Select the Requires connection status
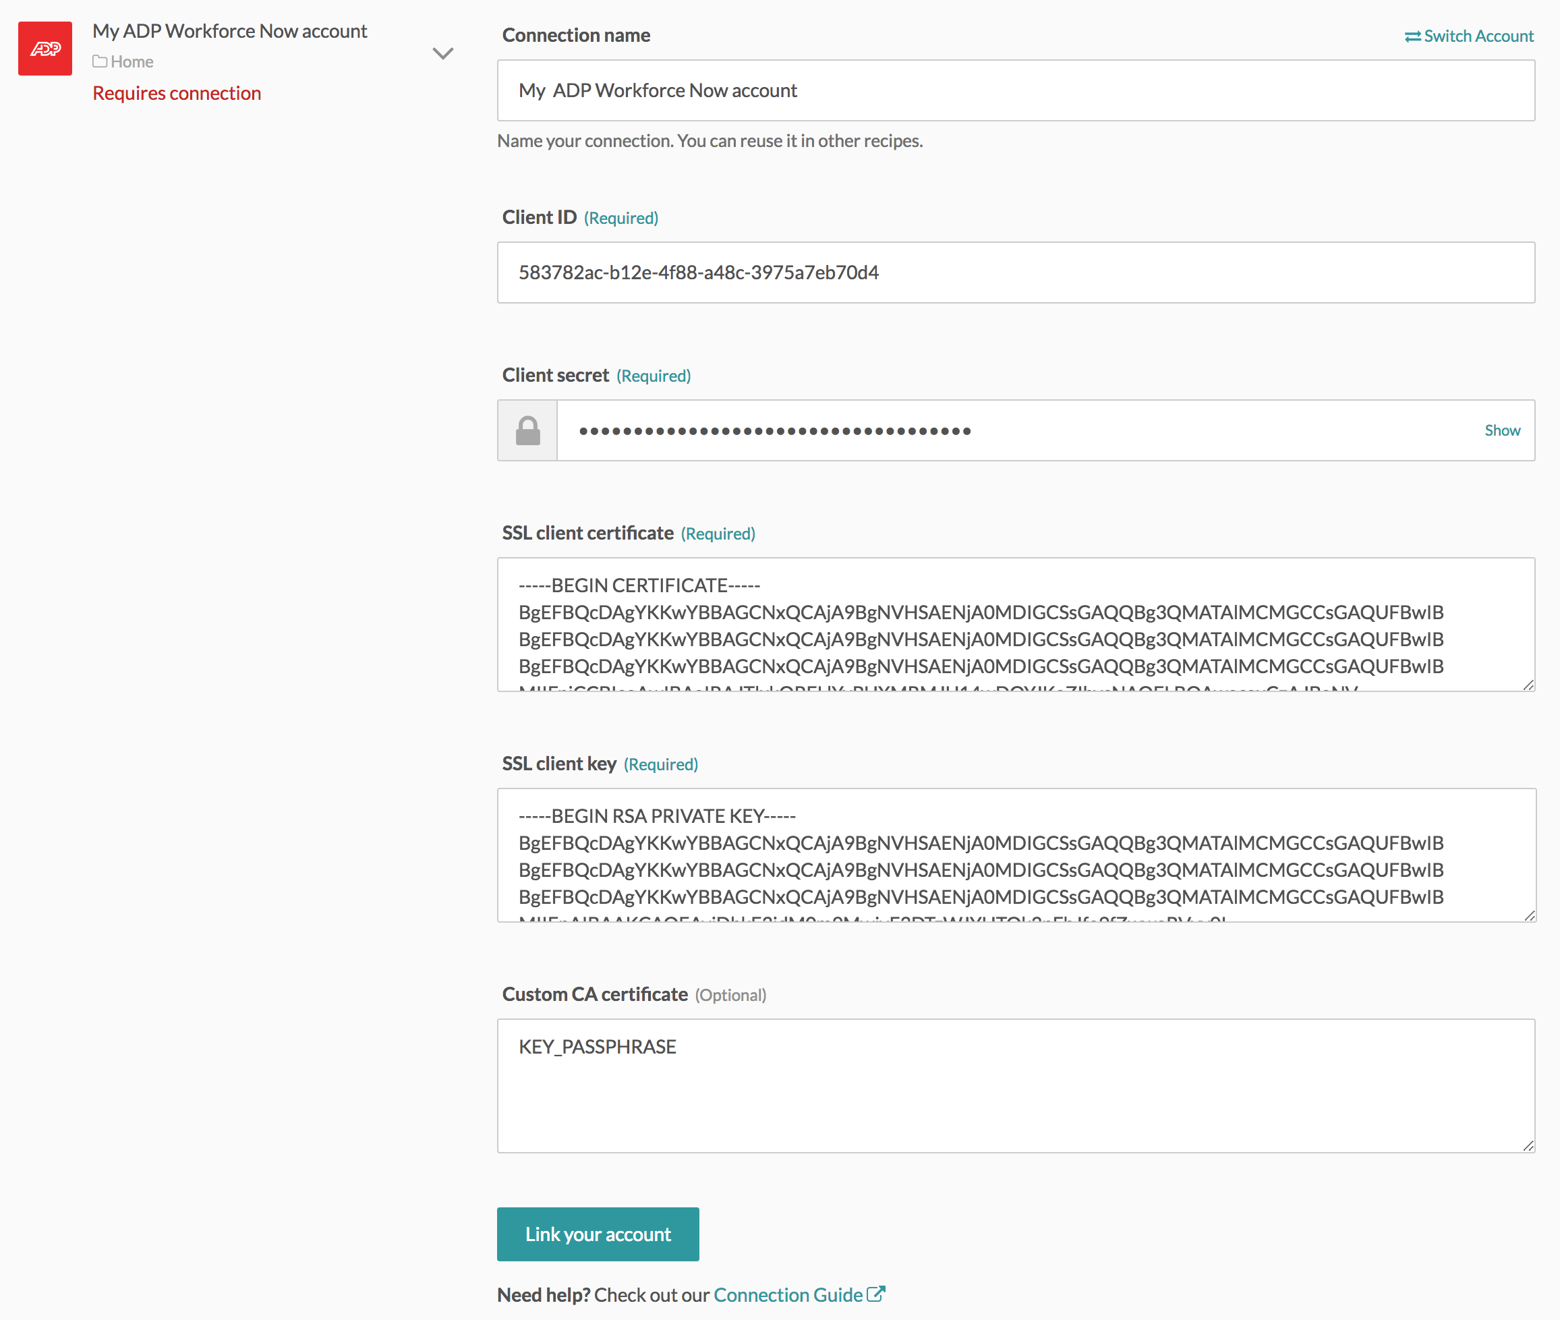Screen dimensions: 1560x1320 [x=177, y=92]
